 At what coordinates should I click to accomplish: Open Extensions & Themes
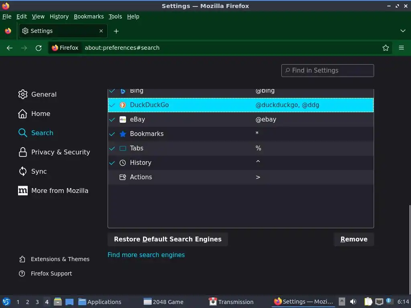click(54, 259)
